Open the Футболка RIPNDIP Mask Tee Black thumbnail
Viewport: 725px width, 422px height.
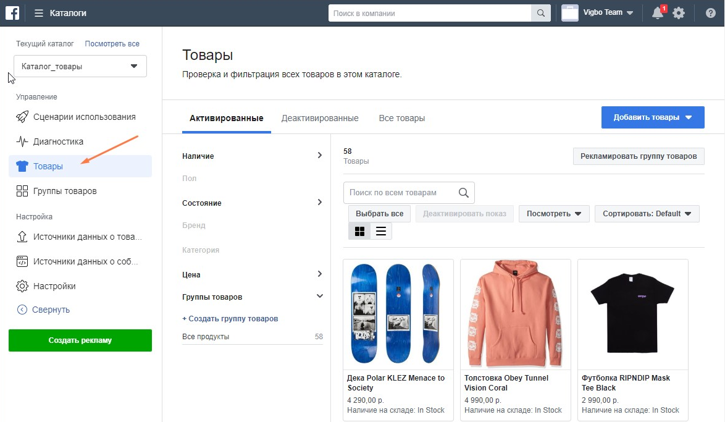[633, 314]
